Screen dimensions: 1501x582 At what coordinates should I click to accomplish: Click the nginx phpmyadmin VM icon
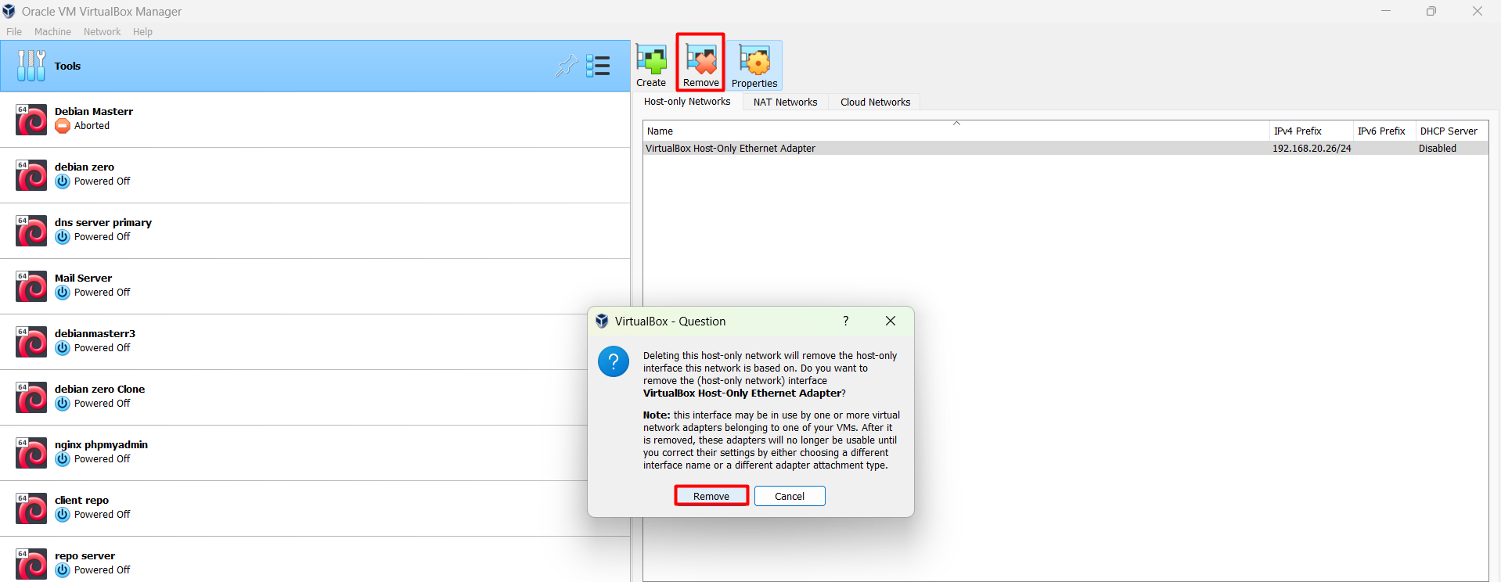point(31,453)
